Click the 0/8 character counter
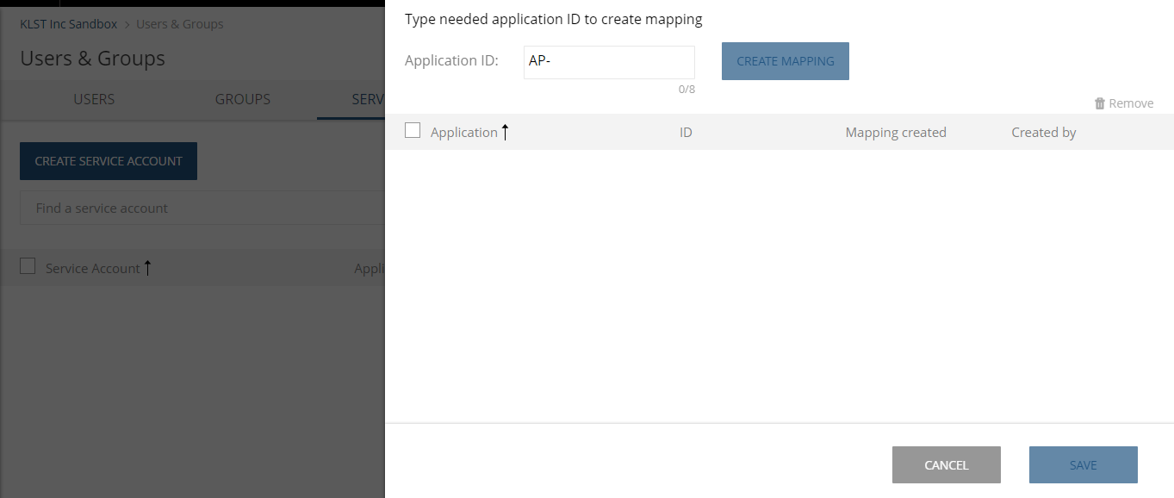Viewport: 1174px width, 498px height. [x=686, y=89]
